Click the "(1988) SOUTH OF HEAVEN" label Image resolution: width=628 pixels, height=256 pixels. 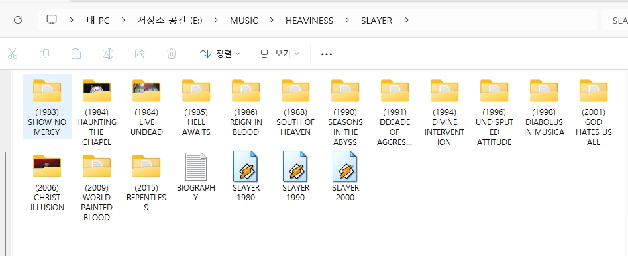pyautogui.click(x=295, y=122)
